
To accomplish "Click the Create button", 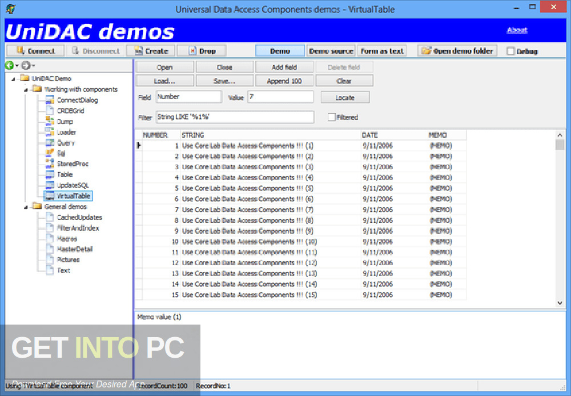I will coord(151,51).
